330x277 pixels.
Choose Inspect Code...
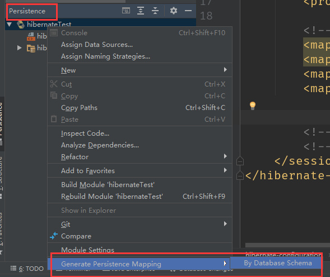tap(140, 133)
